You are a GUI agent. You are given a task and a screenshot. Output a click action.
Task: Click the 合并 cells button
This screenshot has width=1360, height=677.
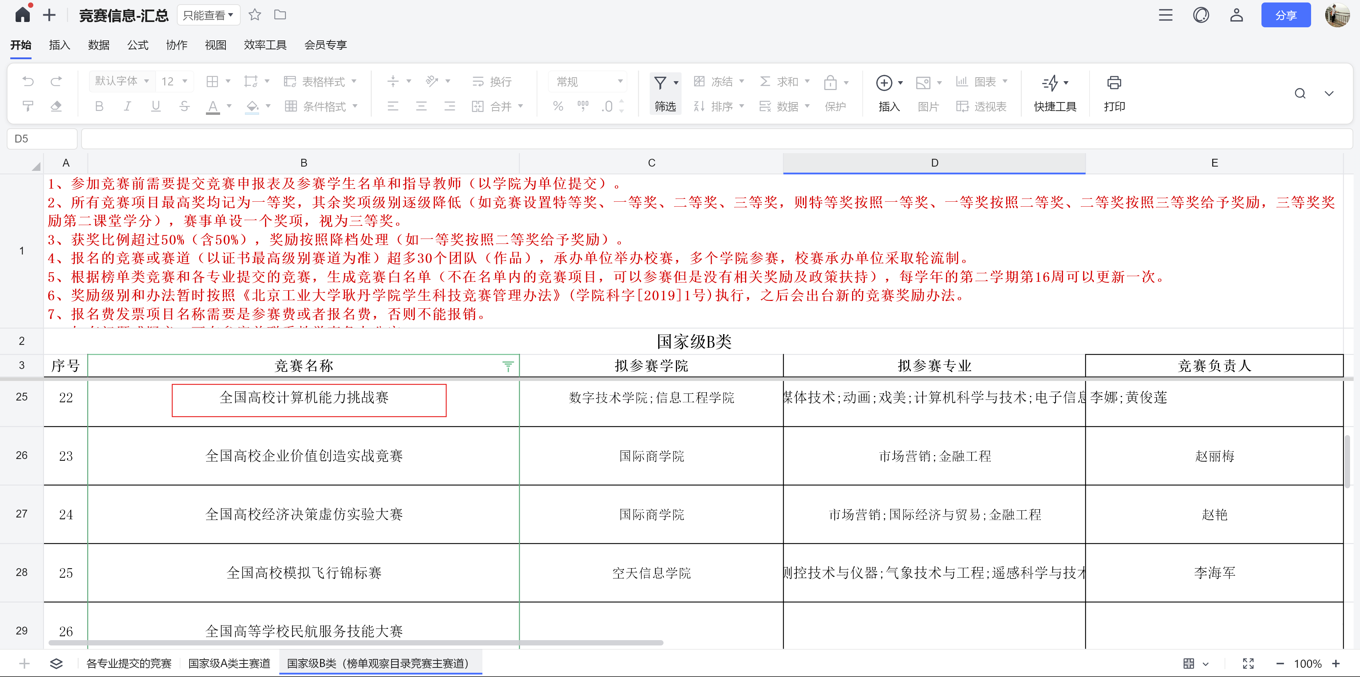tap(497, 106)
